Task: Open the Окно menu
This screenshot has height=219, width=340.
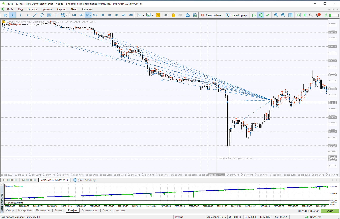Action: (x=74, y=9)
